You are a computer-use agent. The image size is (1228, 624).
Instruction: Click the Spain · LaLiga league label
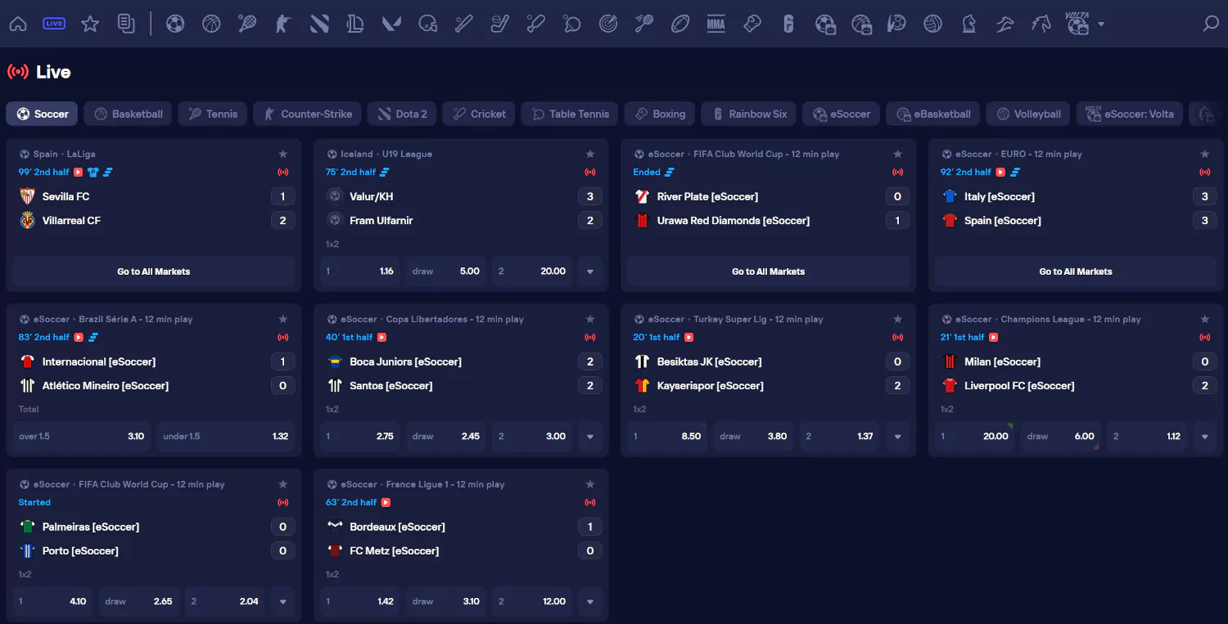[x=65, y=154]
